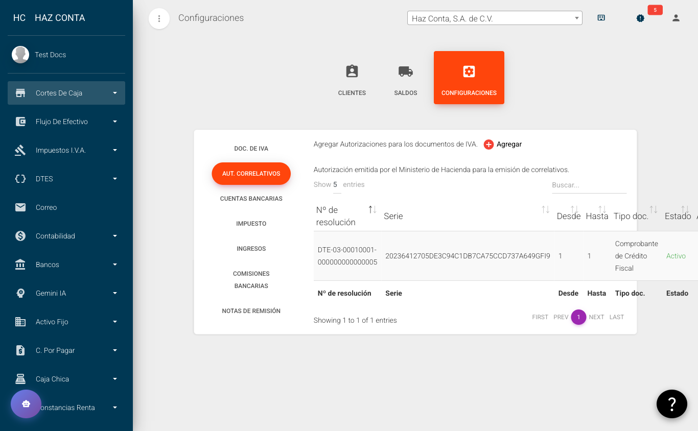698x431 pixels.
Task: Click the Agregar button
Action: [503, 144]
